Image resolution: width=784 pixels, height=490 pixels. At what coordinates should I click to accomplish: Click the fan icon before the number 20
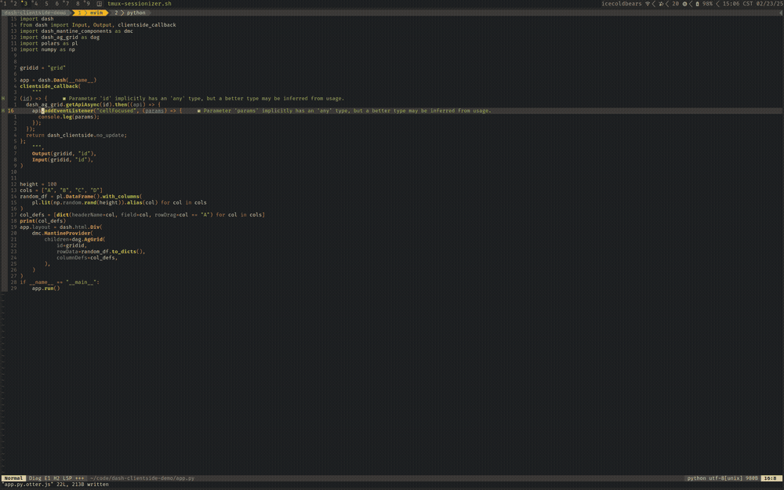(661, 3)
